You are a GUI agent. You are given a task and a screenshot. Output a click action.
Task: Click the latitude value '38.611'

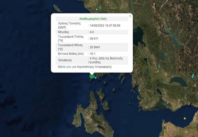94,39
